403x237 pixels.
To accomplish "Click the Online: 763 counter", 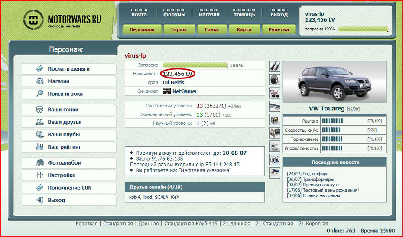I will coord(341,231).
